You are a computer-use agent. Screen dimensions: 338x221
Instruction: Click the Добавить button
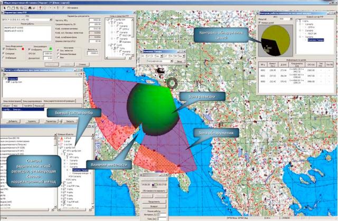coord(13,121)
